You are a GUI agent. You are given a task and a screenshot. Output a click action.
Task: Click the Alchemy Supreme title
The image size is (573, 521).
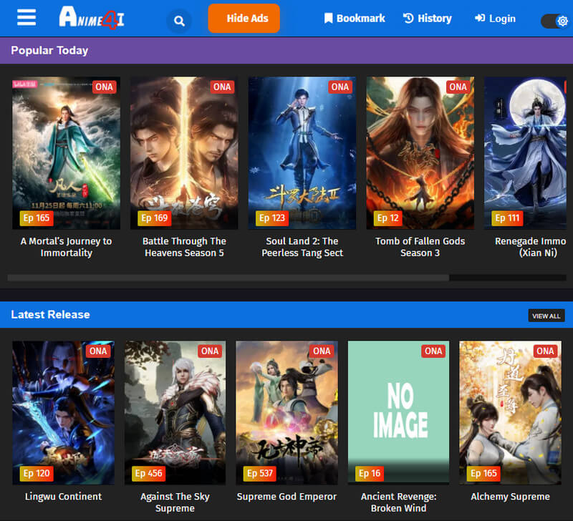point(511,497)
